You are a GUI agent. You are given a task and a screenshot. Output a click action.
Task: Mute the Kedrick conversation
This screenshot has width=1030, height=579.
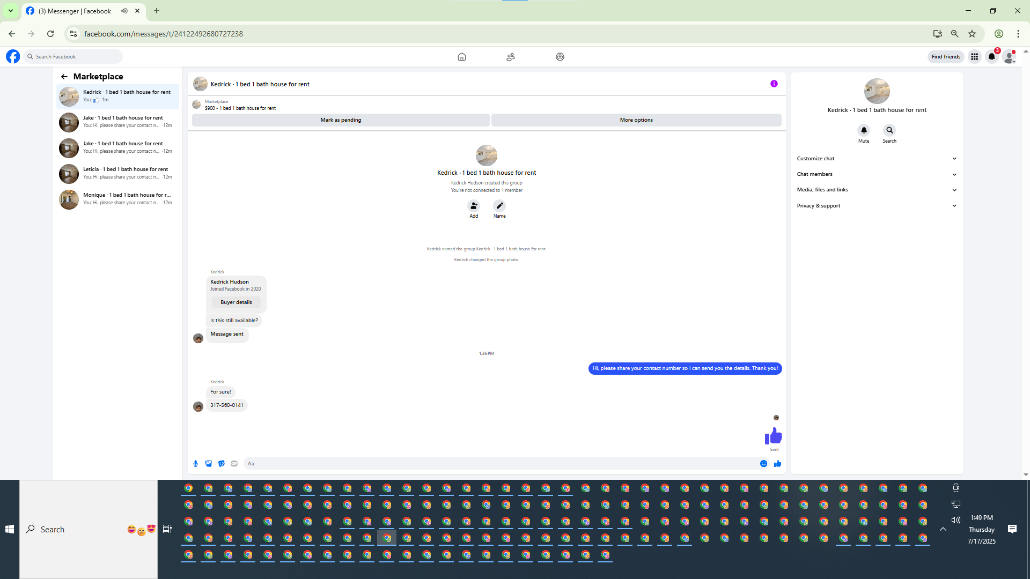pyautogui.click(x=864, y=130)
